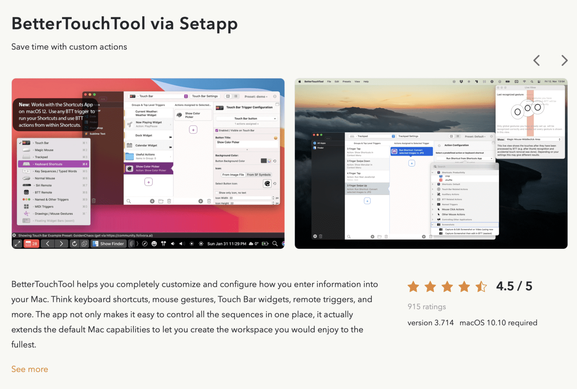Open the 'Touch Bar button' type dropdown
Image resolution: width=577 pixels, height=389 pixels.
click(x=246, y=118)
